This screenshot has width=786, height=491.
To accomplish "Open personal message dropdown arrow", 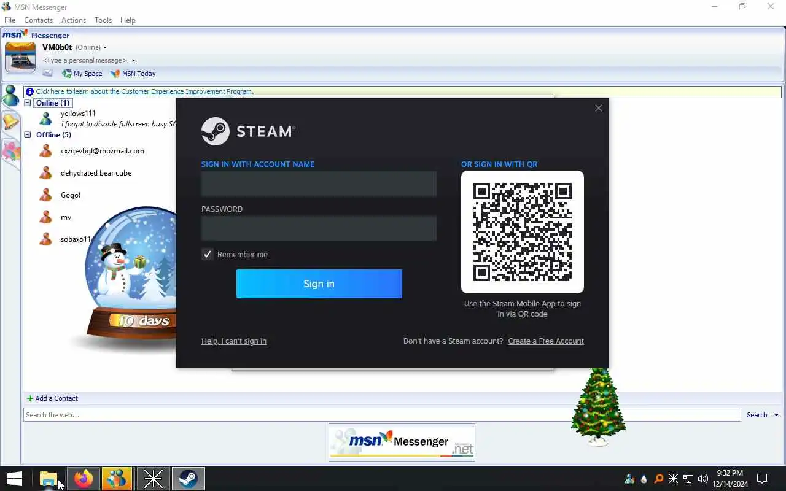I will [133, 61].
